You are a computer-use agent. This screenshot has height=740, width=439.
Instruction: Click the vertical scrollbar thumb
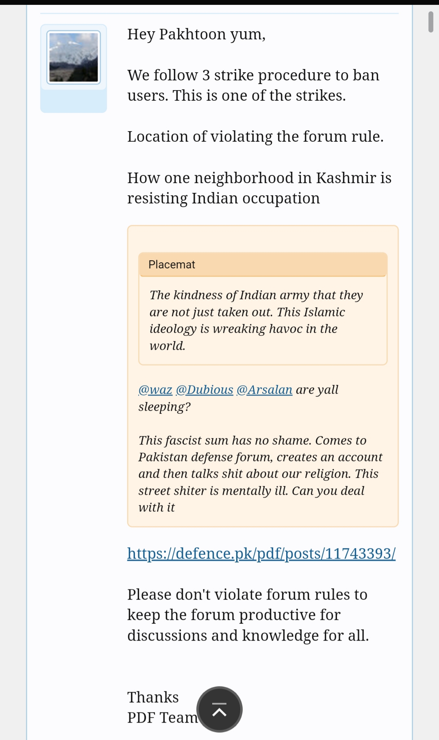431,22
